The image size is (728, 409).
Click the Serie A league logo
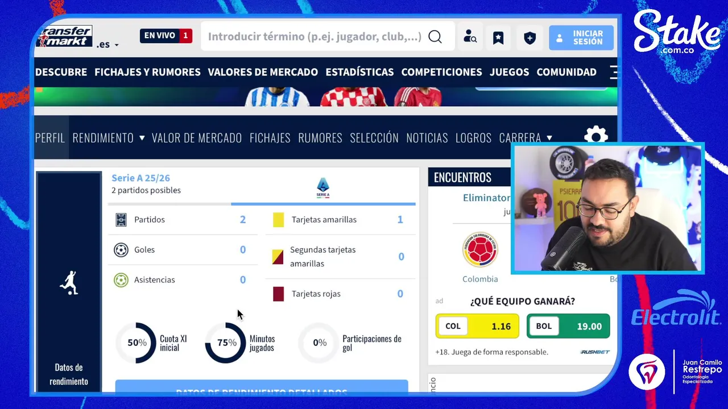(322, 188)
